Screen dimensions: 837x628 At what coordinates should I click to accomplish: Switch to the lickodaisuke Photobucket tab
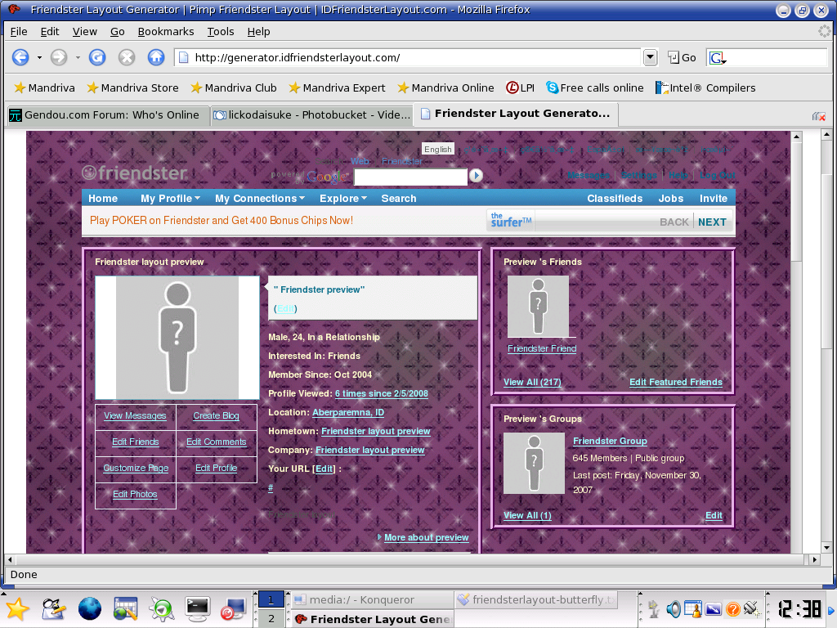click(x=311, y=114)
